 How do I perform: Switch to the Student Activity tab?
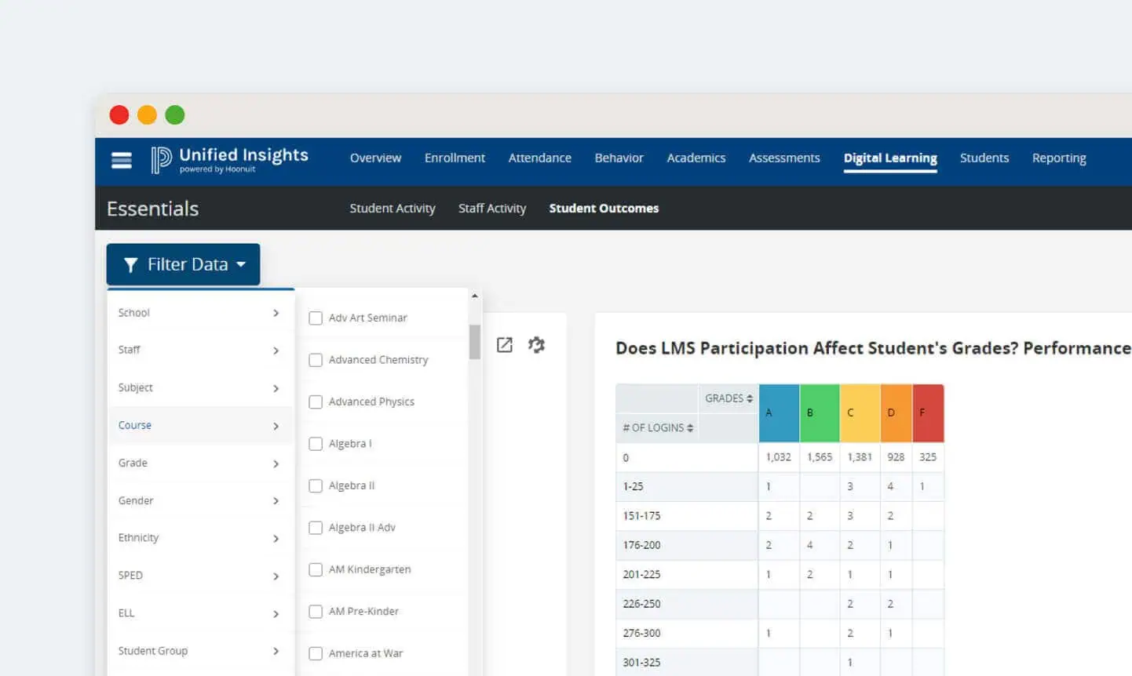[x=393, y=208]
